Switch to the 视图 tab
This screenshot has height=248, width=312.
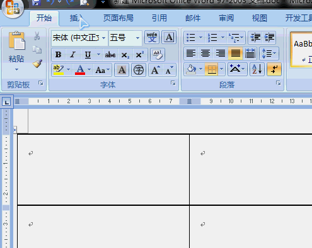(260, 18)
